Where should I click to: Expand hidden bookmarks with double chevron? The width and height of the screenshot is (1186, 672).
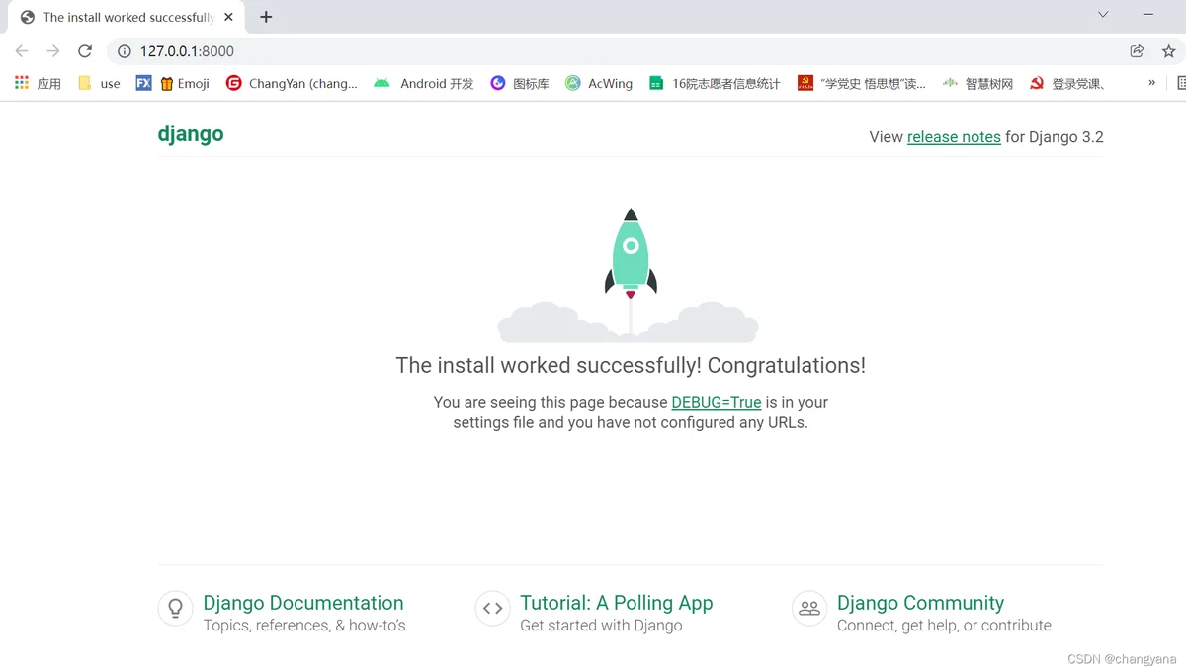click(x=1151, y=83)
